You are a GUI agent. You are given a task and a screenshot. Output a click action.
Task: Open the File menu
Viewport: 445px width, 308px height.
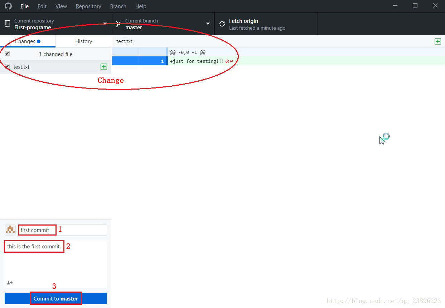pyautogui.click(x=25, y=6)
